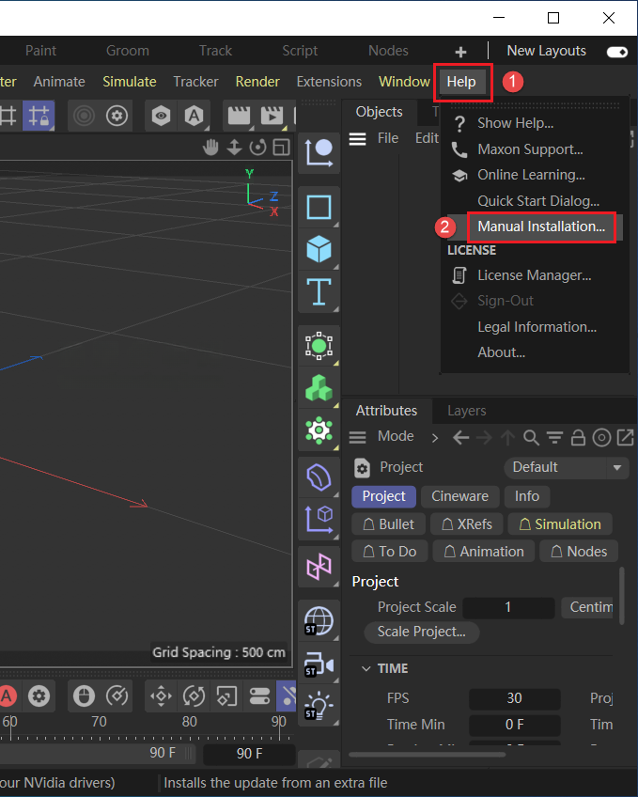Click the Attributes filter icon
Viewport: 638px width, 797px height.
554,437
